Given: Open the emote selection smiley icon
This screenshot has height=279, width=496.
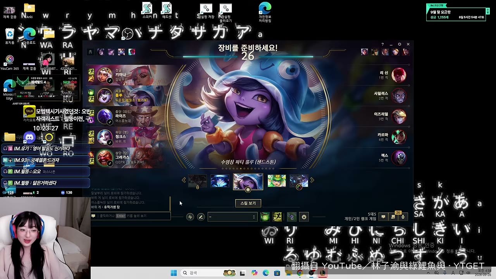Looking at the screenshot, I should click(x=304, y=217).
